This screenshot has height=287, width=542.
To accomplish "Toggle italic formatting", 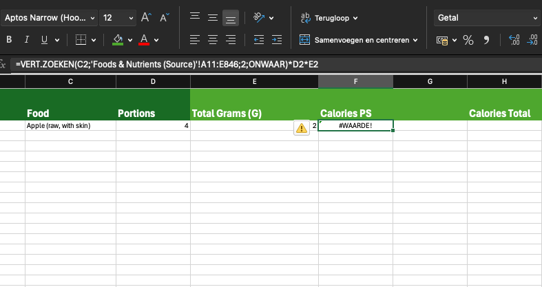I will 27,40.
